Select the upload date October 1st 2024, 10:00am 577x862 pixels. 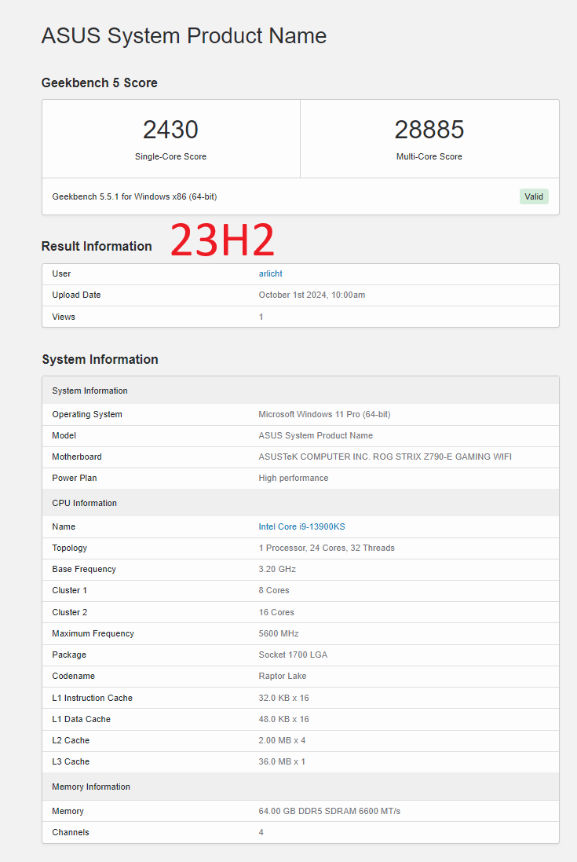click(312, 295)
